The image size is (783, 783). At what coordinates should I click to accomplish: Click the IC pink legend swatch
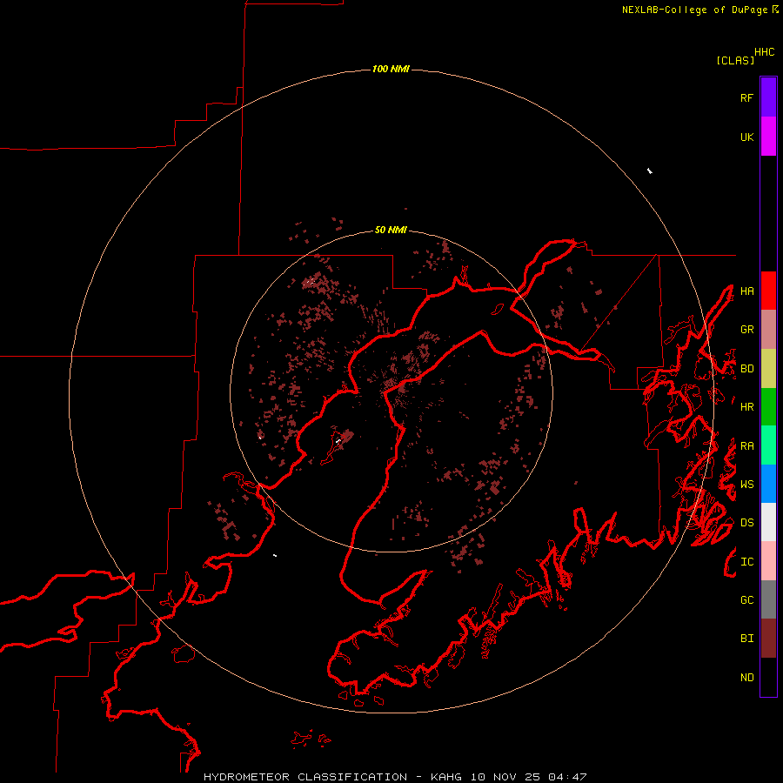pos(768,561)
